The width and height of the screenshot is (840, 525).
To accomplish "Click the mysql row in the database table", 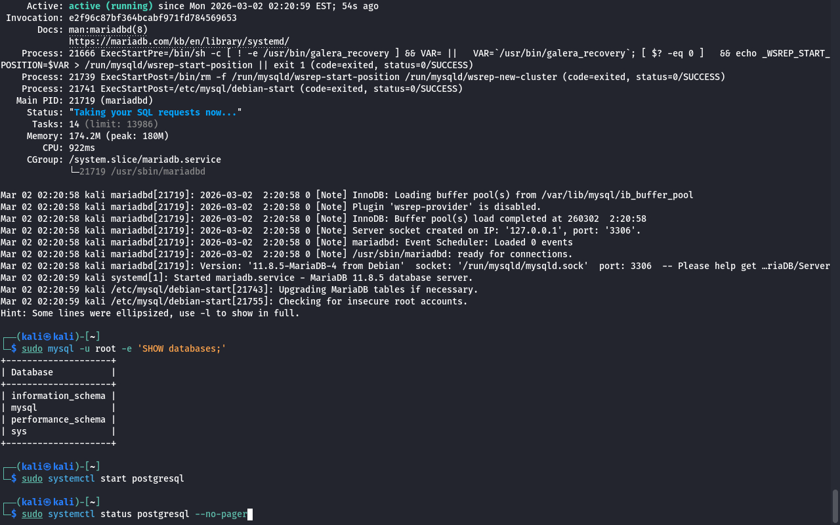I will point(24,408).
